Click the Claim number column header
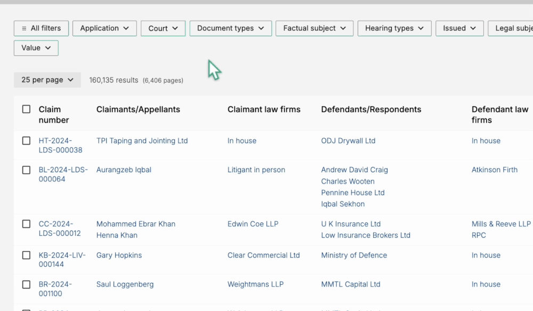Viewport: 533px width, 311px height. (54, 115)
